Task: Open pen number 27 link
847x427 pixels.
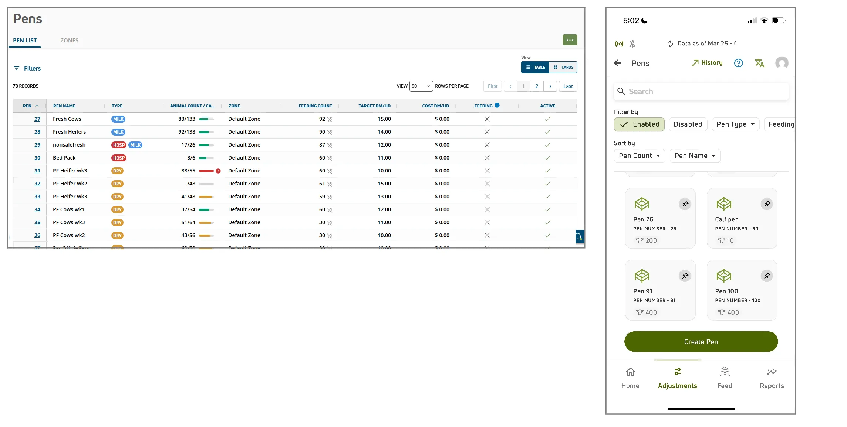Action: [37, 119]
